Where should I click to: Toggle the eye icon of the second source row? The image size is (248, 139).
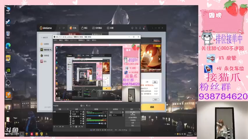pyautogui.click(x=81, y=114)
